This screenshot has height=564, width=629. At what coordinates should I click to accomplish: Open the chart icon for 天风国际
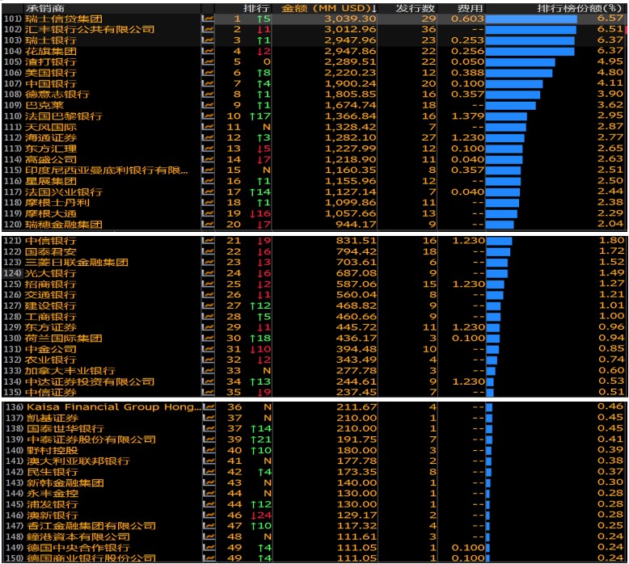coord(208,127)
